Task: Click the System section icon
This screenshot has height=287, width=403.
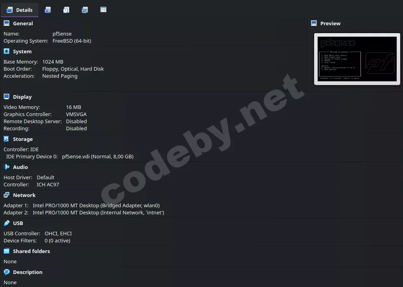Action: [6, 51]
